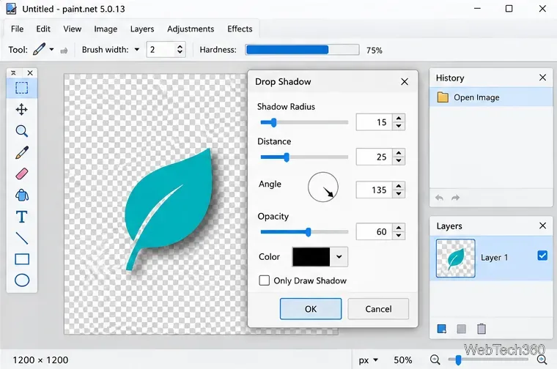Select the Paint Bucket tool
The height and width of the screenshot is (369, 557).
click(22, 195)
